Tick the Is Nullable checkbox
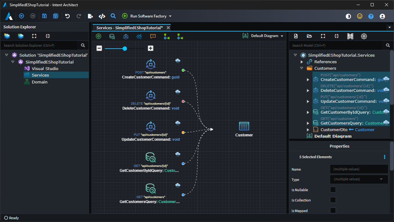Image resolution: width=394 pixels, height=222 pixels. tap(333, 190)
